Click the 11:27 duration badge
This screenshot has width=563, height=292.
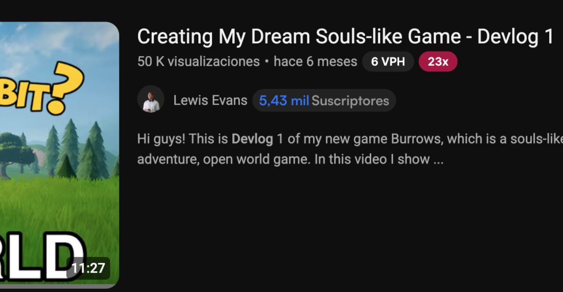coord(88,268)
